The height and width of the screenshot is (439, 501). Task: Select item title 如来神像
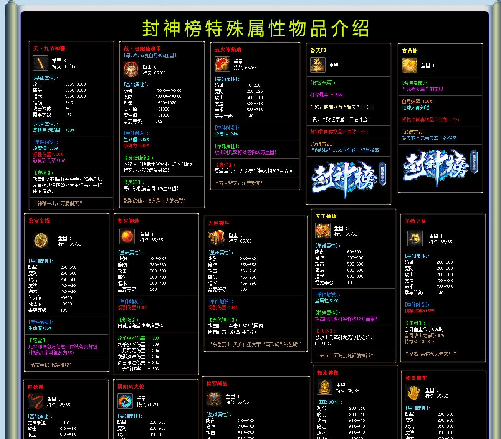pyautogui.click(x=328, y=373)
